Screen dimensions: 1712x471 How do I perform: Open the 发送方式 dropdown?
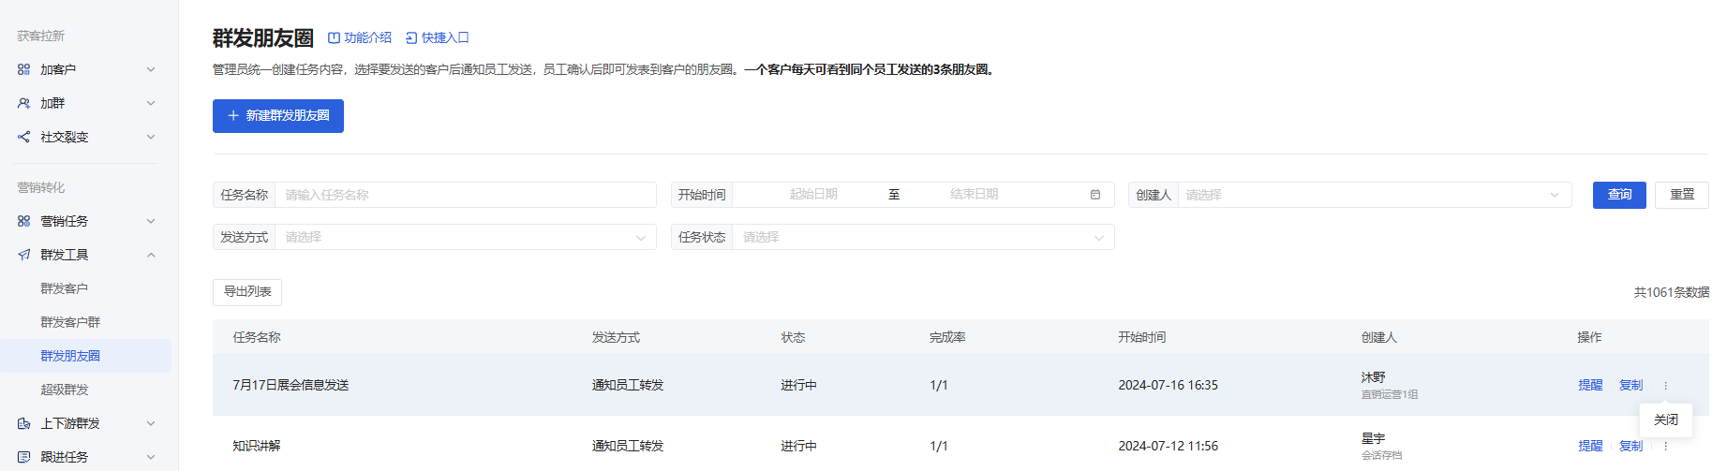click(465, 237)
